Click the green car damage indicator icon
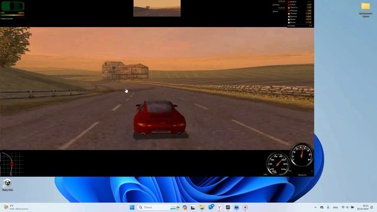The width and height of the screenshot is (377, 212). [x=13, y=6]
